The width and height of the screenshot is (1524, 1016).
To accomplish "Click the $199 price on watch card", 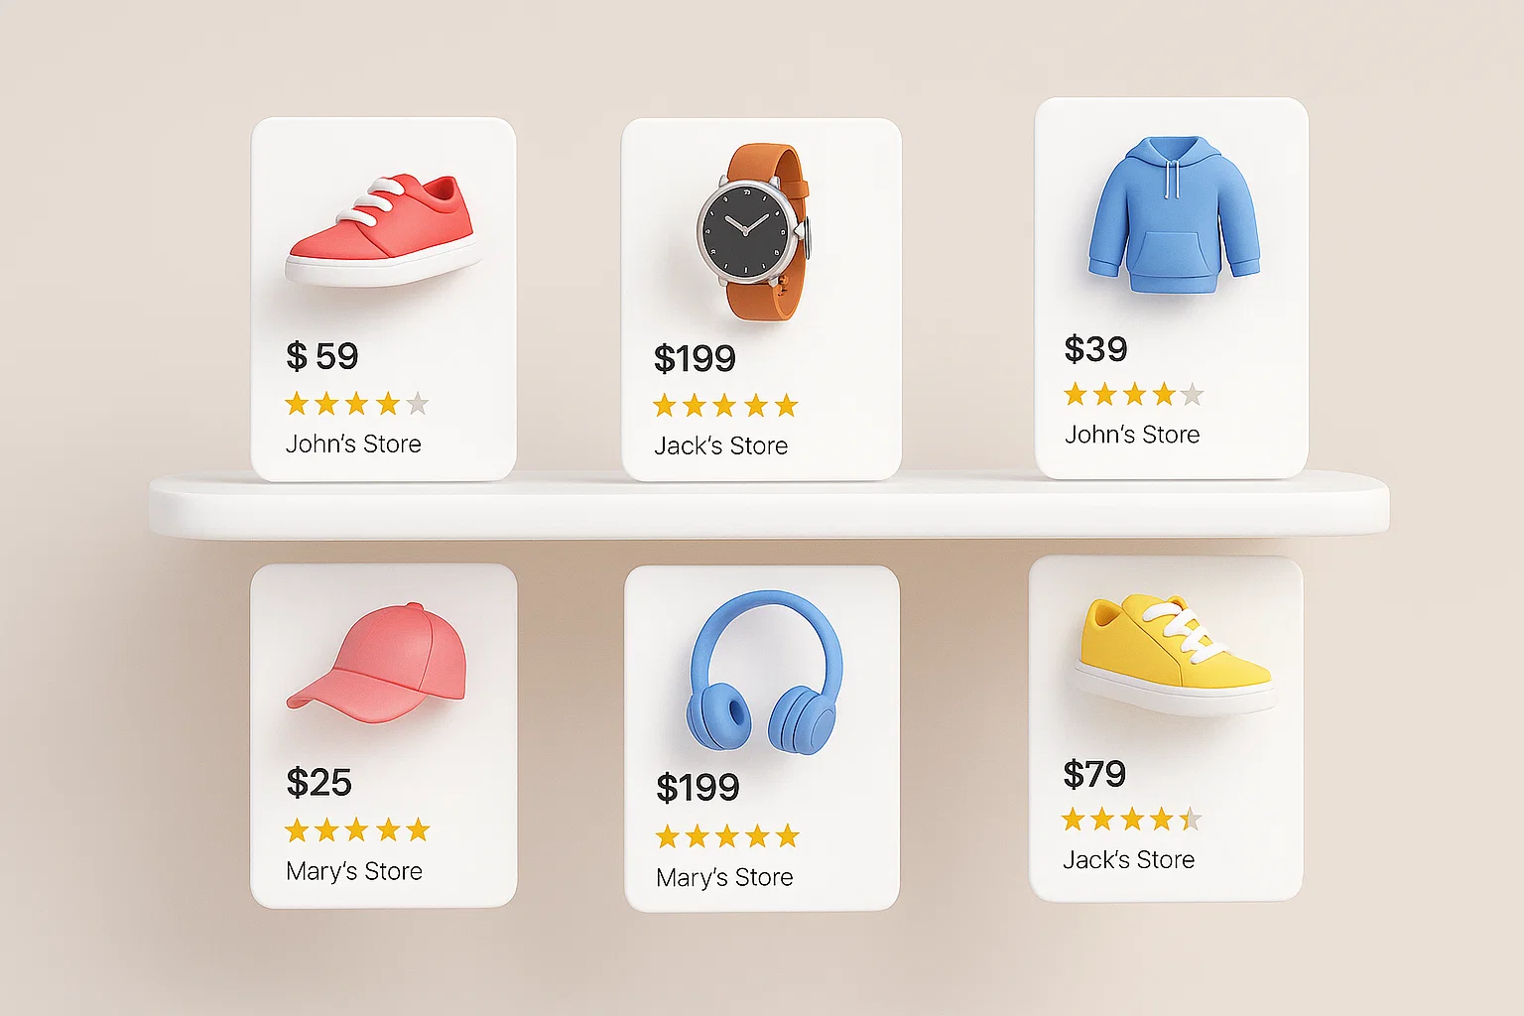I will coord(695,358).
